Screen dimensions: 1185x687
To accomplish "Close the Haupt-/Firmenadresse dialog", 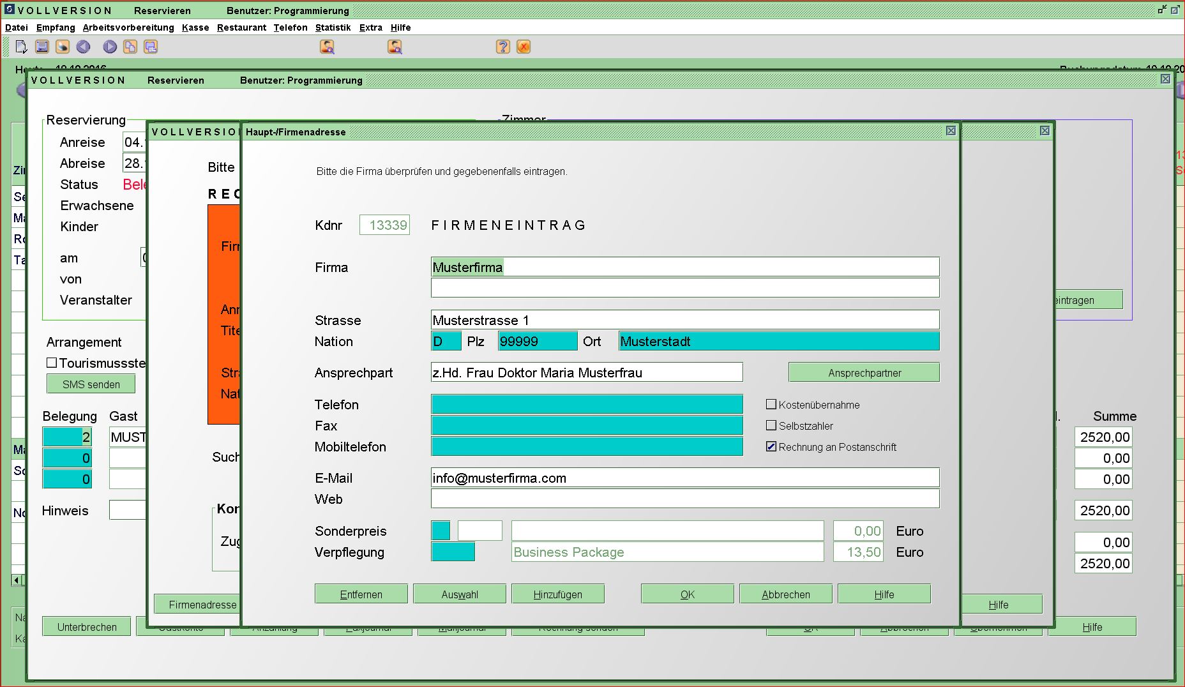I will pyautogui.click(x=951, y=130).
